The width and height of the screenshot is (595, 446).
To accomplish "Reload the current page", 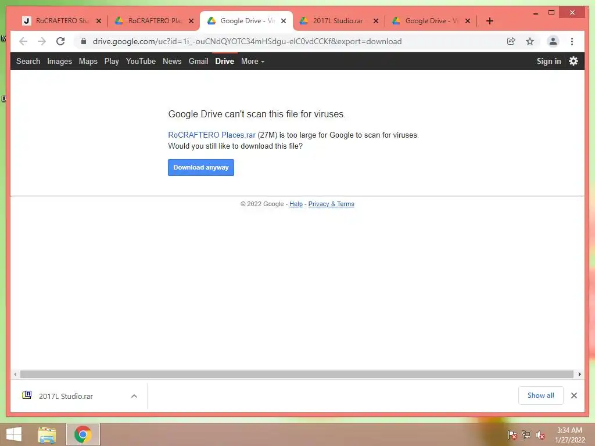I will pos(60,41).
